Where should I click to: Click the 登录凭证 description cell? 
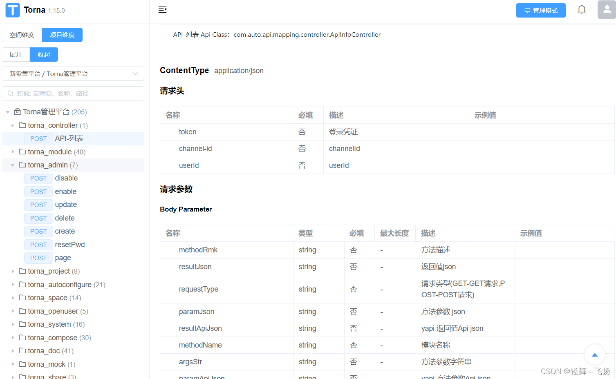343,132
